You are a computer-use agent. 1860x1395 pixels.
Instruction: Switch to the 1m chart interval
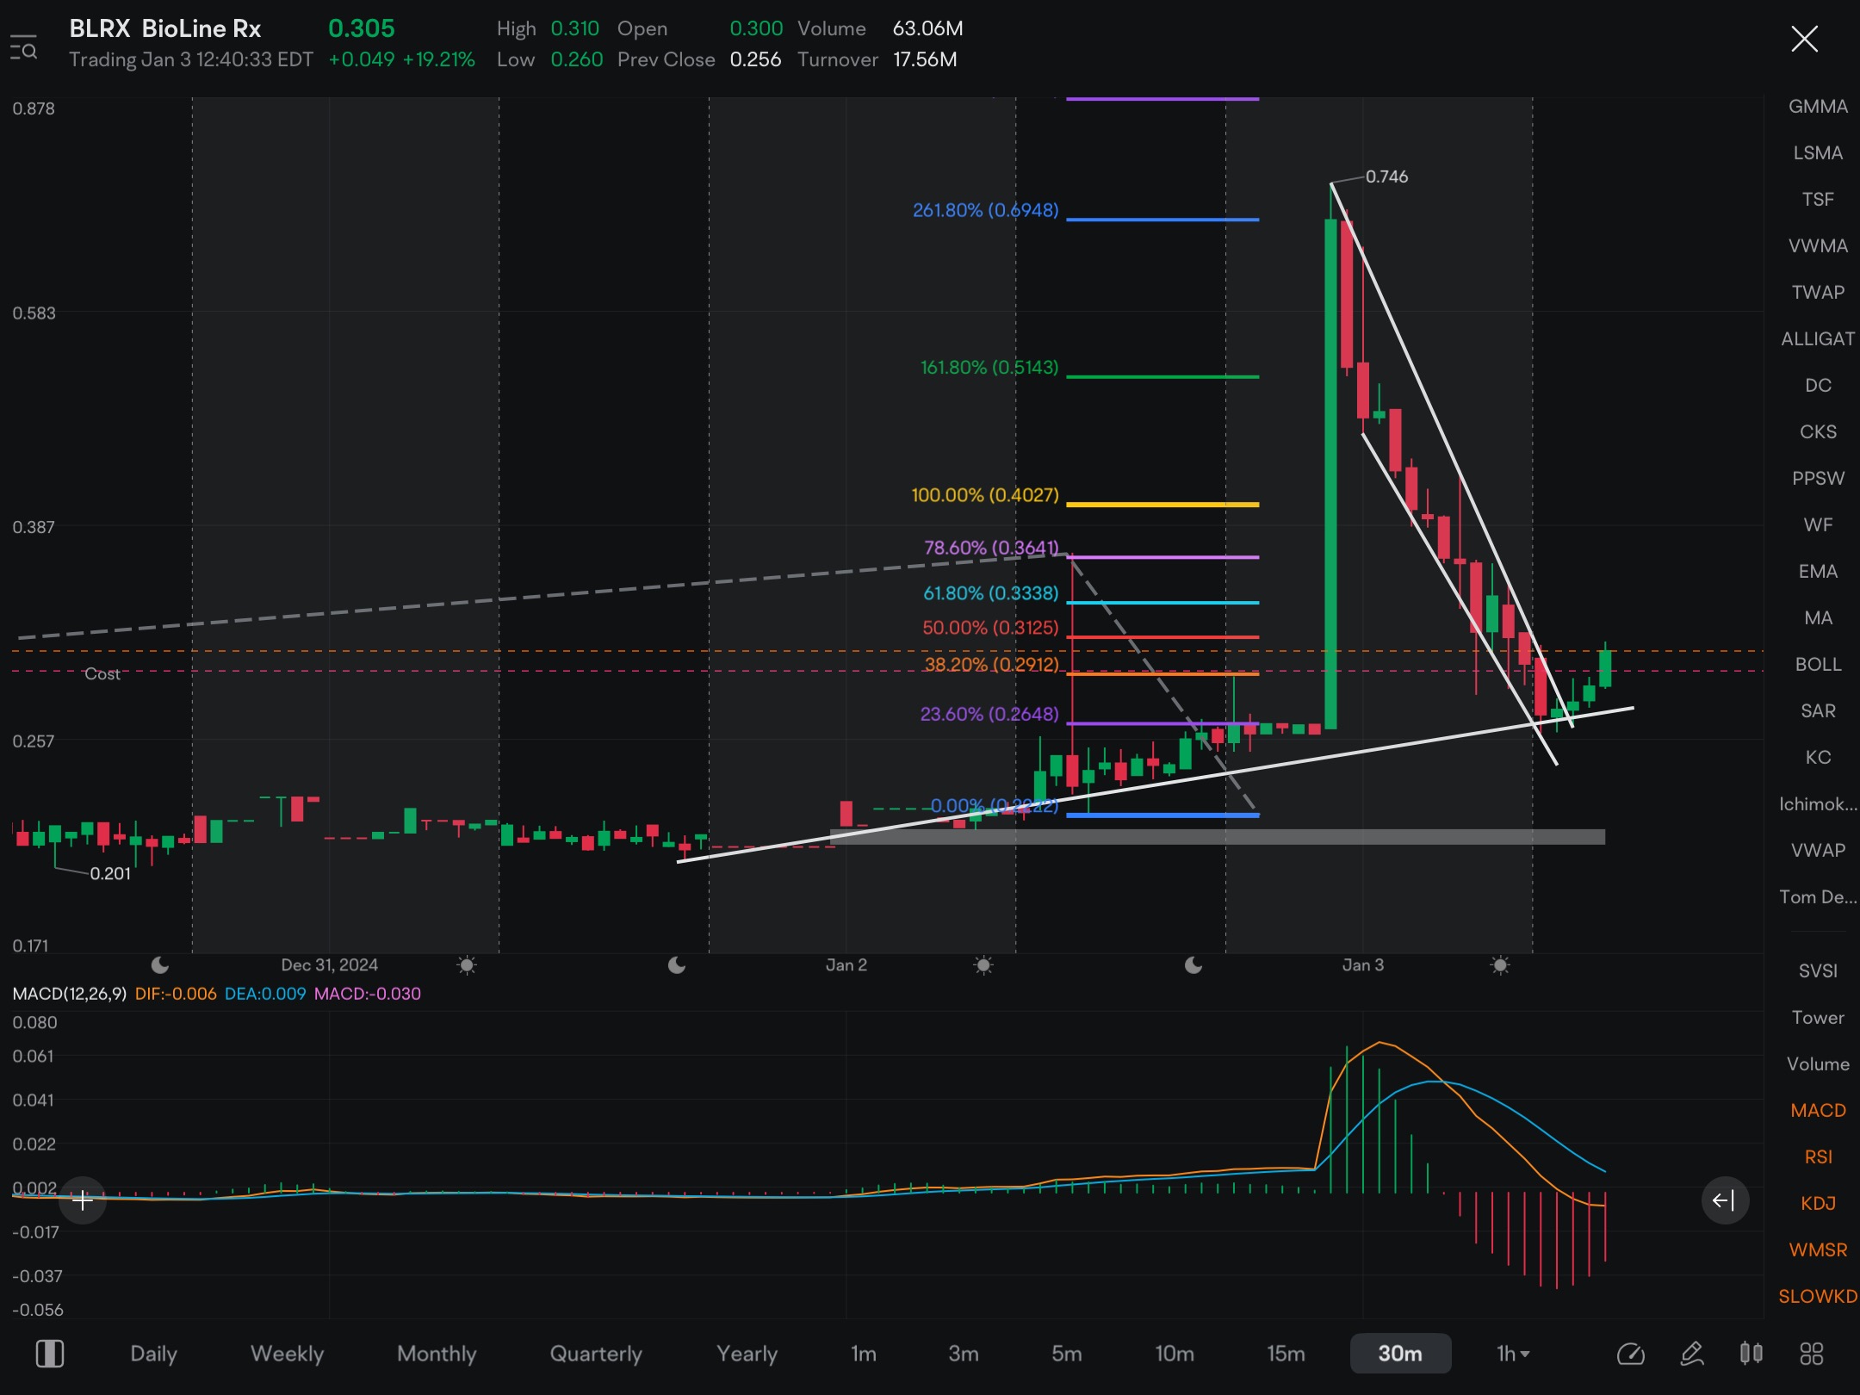click(x=864, y=1354)
